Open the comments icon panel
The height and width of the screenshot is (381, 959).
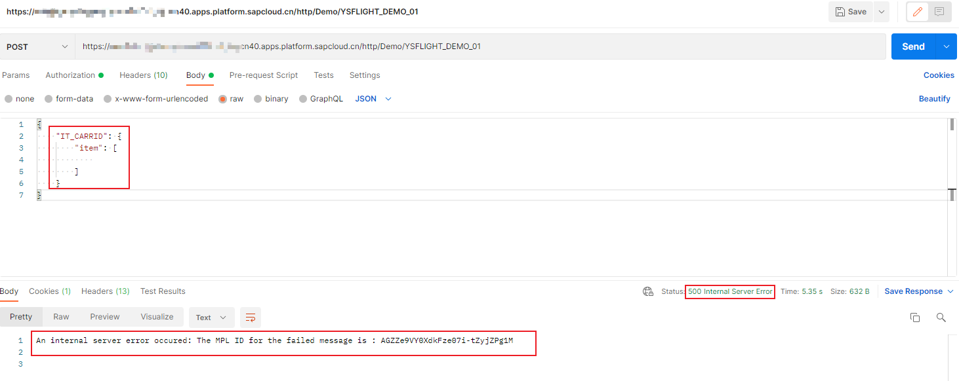[939, 12]
